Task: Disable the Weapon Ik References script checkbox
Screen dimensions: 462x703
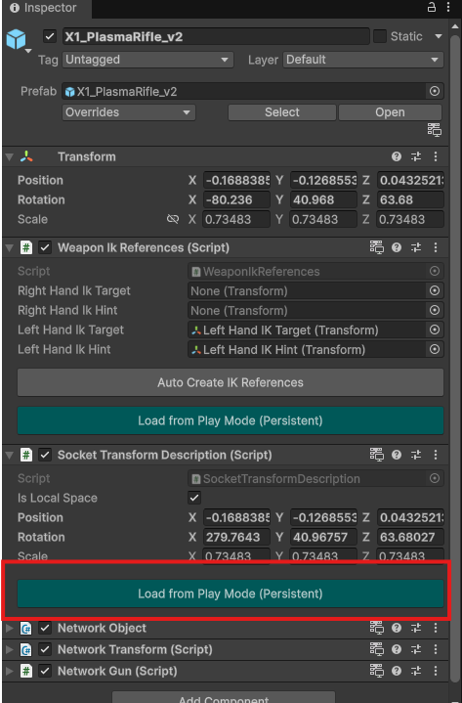Action: pyautogui.click(x=45, y=247)
